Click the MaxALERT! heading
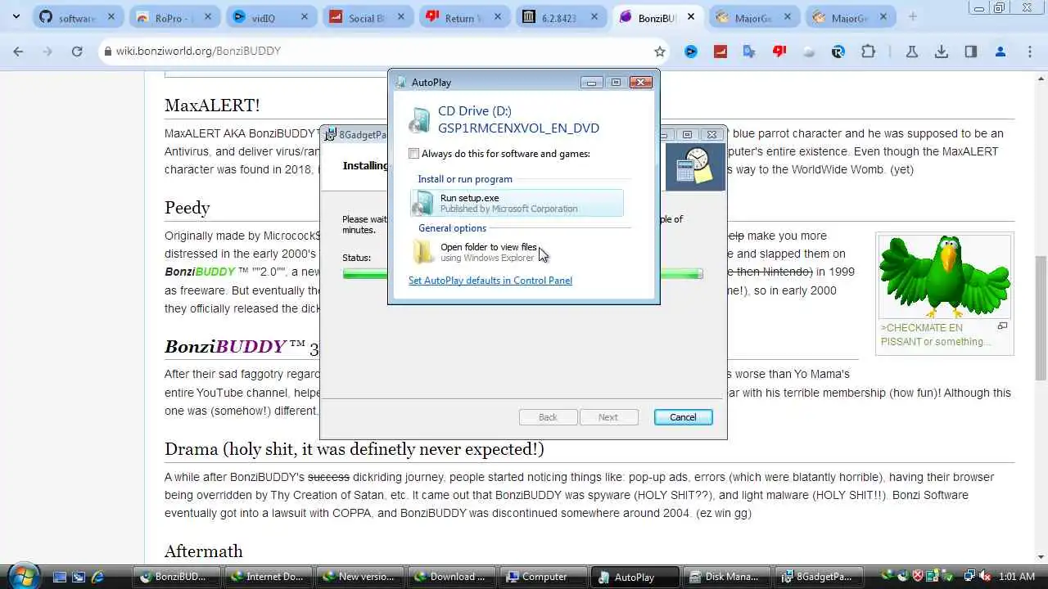The height and width of the screenshot is (589, 1048). [x=212, y=106]
